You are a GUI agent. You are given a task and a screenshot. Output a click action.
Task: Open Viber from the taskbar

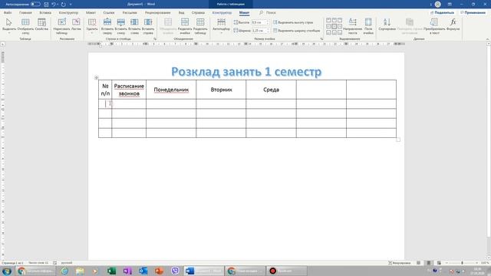[175, 271]
